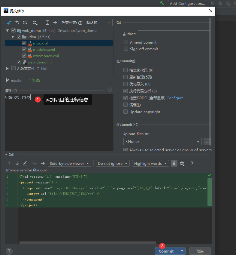Click the Rollback (undo arrow) icon
The image size is (236, 255).
[17, 23]
